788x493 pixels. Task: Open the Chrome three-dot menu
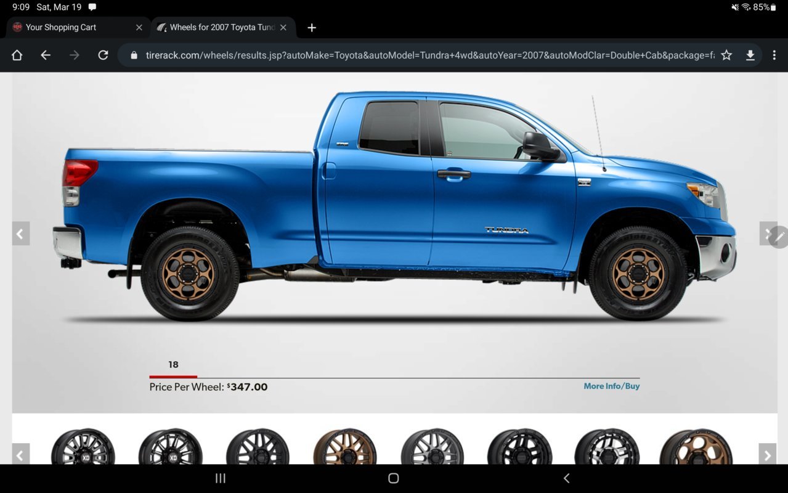(774, 55)
